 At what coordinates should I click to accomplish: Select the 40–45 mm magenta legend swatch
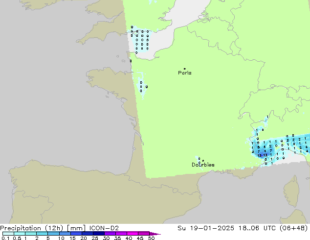(x=133, y=234)
